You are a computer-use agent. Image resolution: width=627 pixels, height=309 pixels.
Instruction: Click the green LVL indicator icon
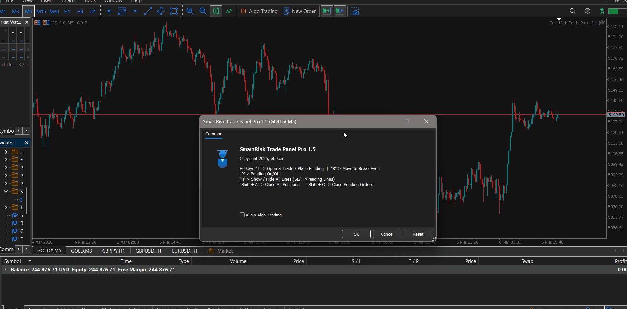click(x=602, y=11)
